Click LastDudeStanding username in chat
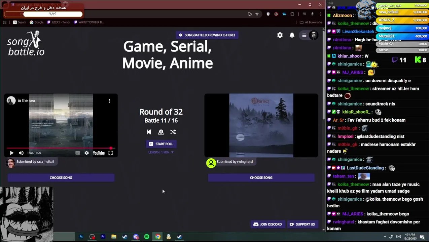The width and height of the screenshot is (429, 242). [x=365, y=168]
